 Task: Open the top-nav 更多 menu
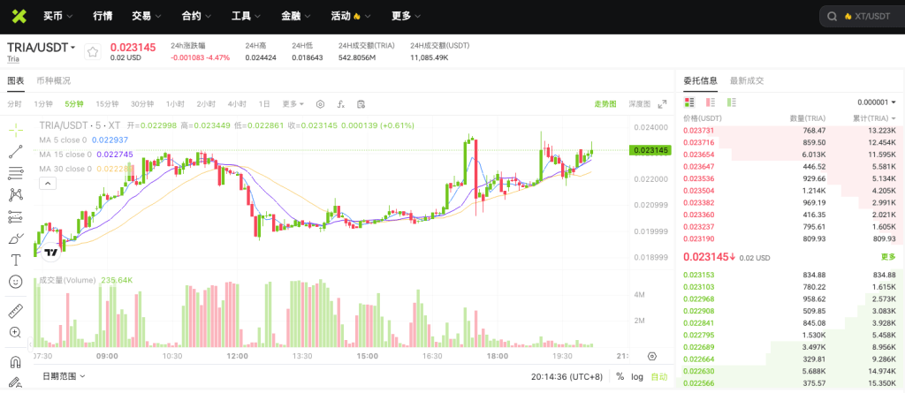[406, 16]
